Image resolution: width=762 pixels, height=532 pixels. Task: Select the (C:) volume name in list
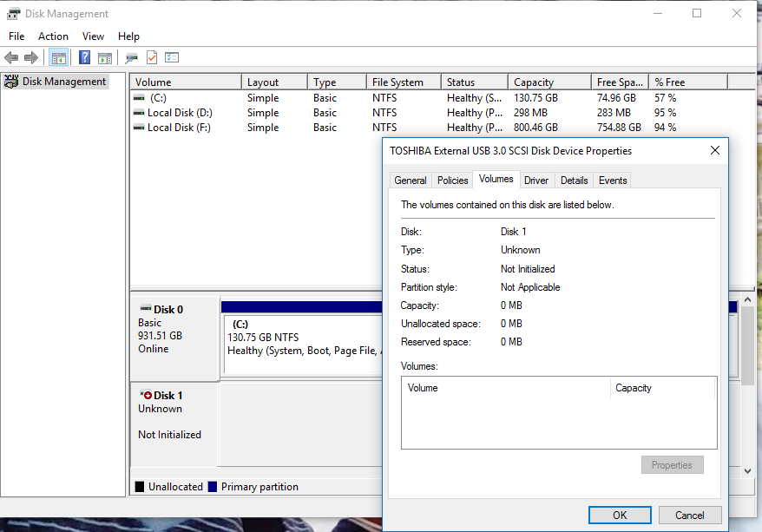[x=158, y=98]
